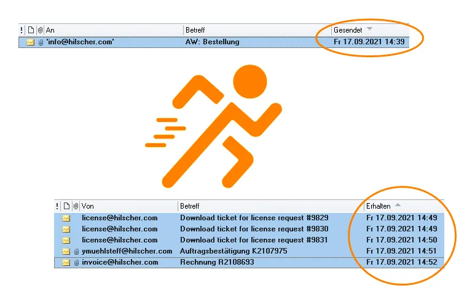Sort by the Gesendet column header
The height and width of the screenshot is (304, 475).
(348, 30)
